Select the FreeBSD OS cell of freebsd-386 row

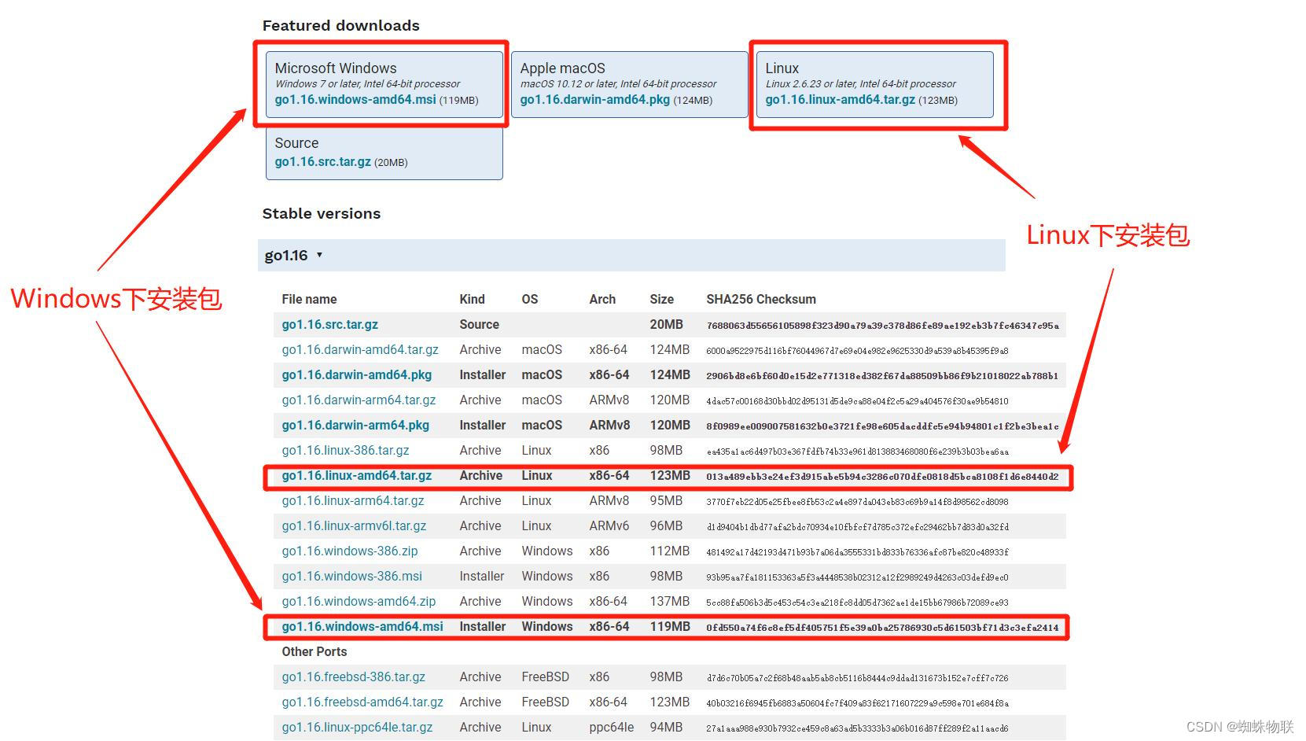click(545, 676)
